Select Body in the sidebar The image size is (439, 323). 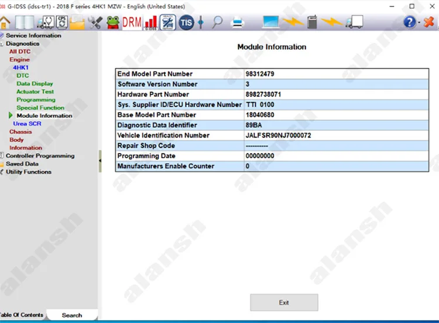16,140
